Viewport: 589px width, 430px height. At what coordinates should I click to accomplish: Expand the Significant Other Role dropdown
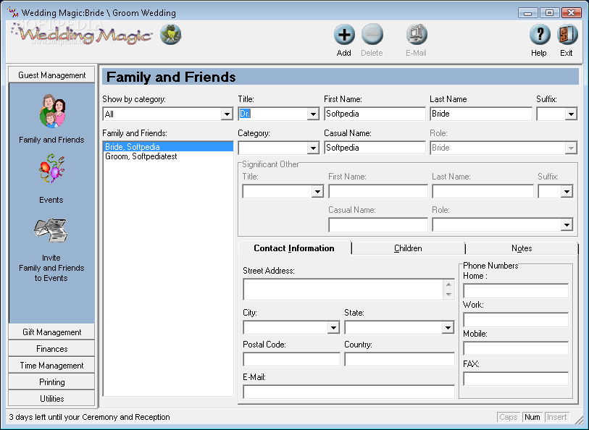pos(567,224)
